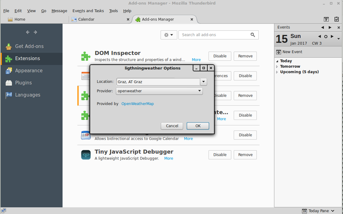The width and height of the screenshot is (343, 214).
Task: Remove DOM Inspector extension
Action: (x=245, y=56)
